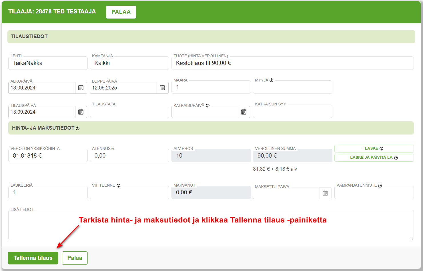Click the Tilaustiedot section header
The width and height of the screenshot is (423, 271).
point(211,37)
